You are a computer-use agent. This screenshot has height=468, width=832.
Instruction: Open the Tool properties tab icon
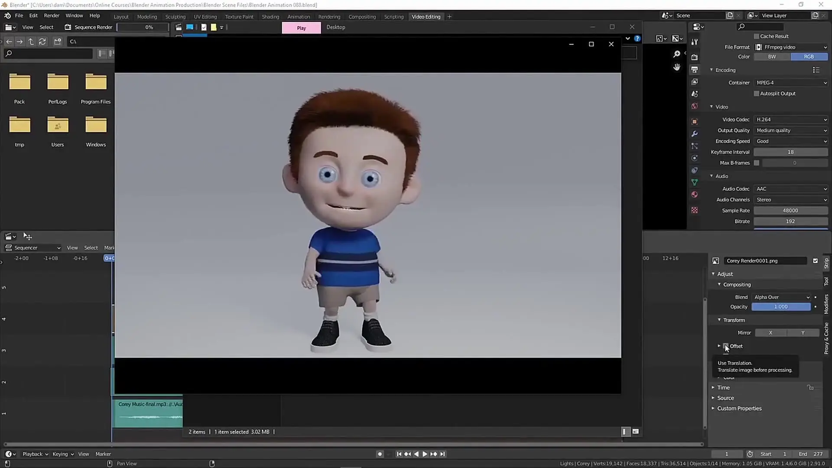click(x=695, y=42)
